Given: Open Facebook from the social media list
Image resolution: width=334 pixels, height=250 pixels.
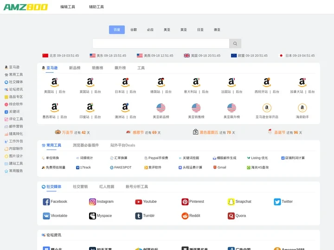Looking at the screenshot, I should coord(55,201).
